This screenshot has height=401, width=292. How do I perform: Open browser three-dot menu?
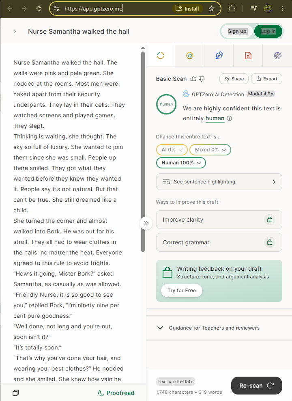pos(283,9)
